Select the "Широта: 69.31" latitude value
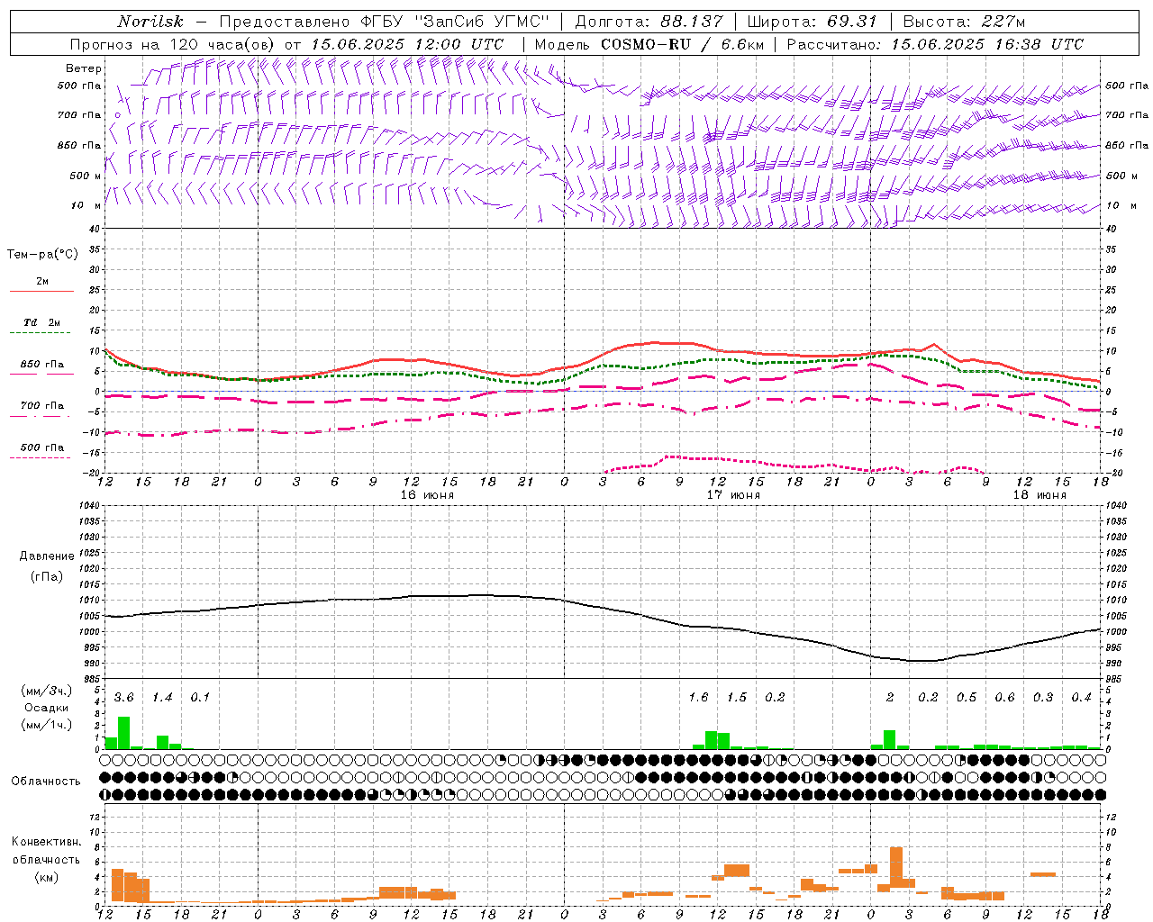Viewport: 1153px width, 922px height. (813, 22)
